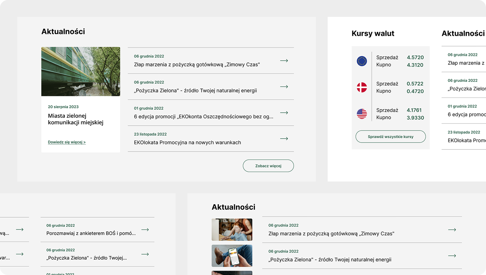Image resolution: width=486 pixels, height=275 pixels.
Task: Click "Aktualności" heading above the train photo
Action: 63,31
